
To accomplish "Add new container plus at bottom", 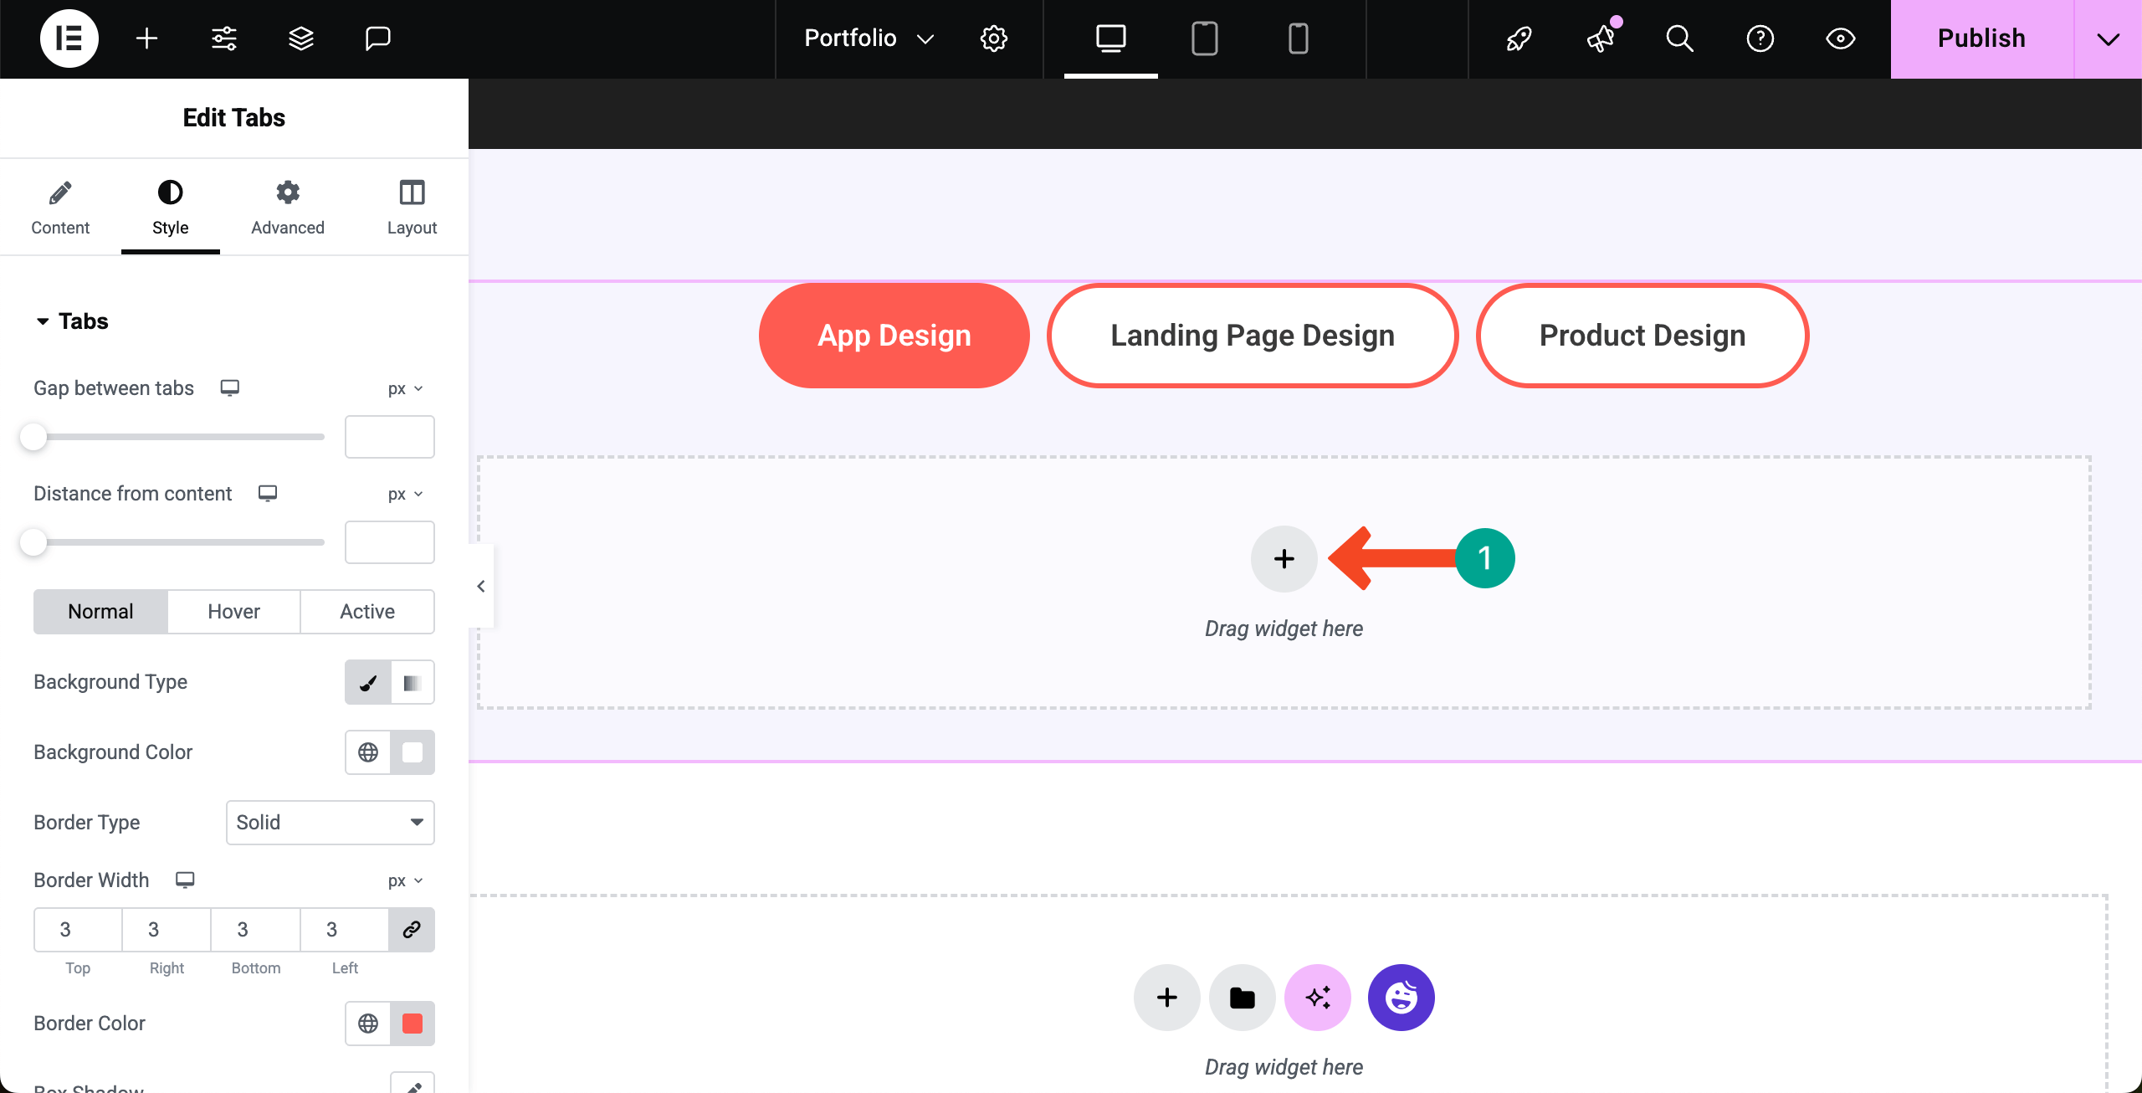I will coord(1166,998).
